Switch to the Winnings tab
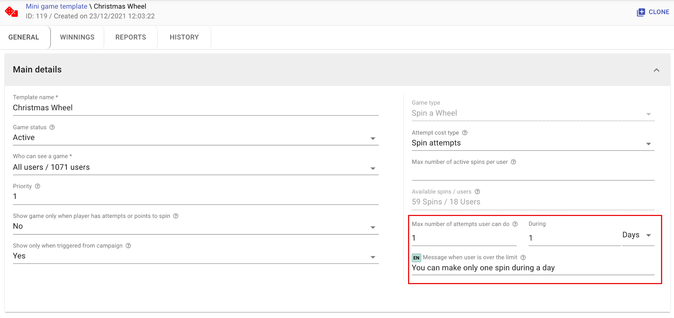 [x=77, y=37]
